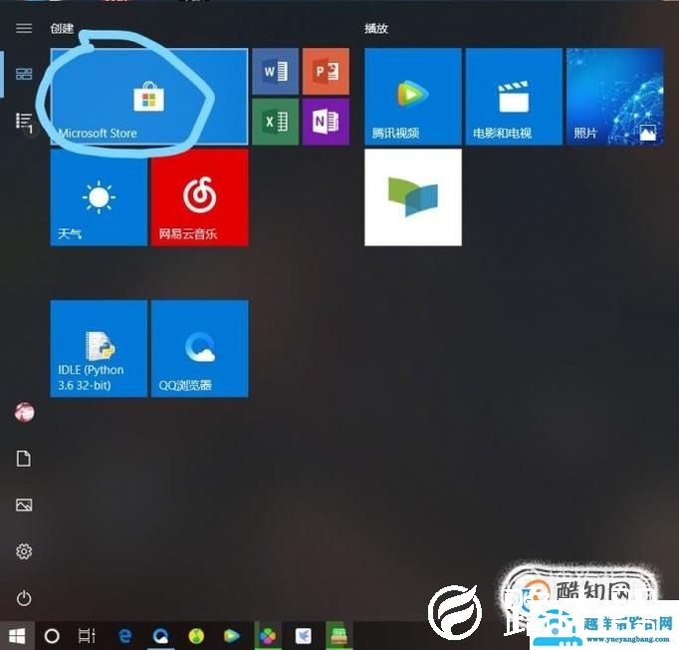
Task: Open the colorful pinwheel taskbar icon
Action: pyautogui.click(x=268, y=636)
